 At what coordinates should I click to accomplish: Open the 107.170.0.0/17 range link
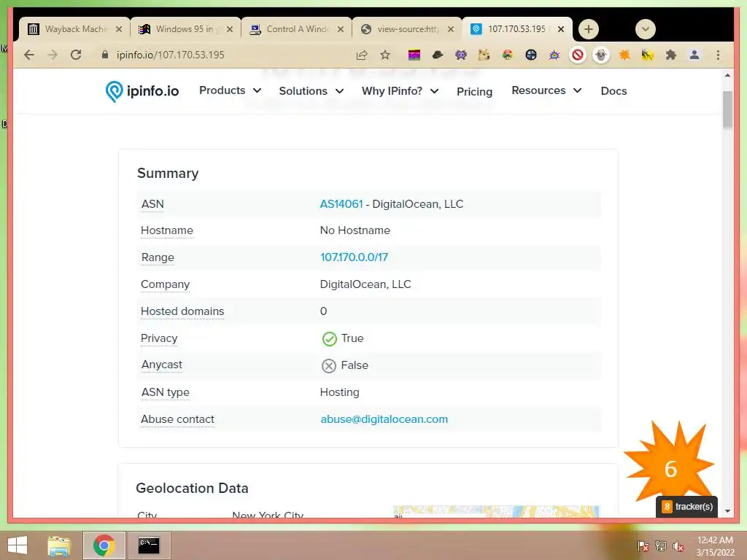354,257
